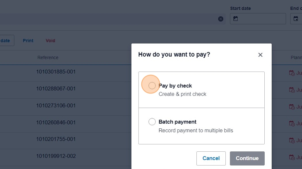Clear the search field with the X icon
Viewport: 302px width, 169px height.
(x=221, y=19)
